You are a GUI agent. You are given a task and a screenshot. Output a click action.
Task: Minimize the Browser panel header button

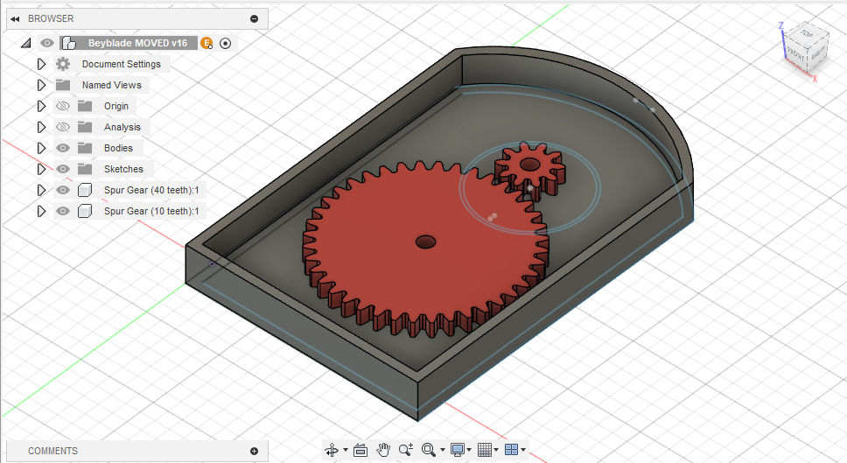pyautogui.click(x=255, y=19)
